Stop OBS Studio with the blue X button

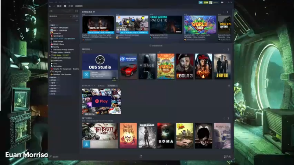pyautogui.click(x=86, y=75)
